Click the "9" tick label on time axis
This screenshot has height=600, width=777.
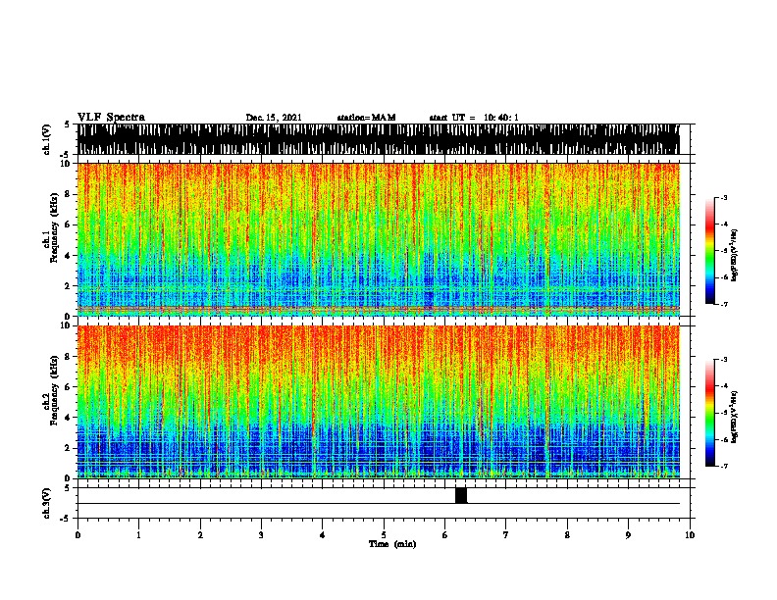tap(628, 535)
